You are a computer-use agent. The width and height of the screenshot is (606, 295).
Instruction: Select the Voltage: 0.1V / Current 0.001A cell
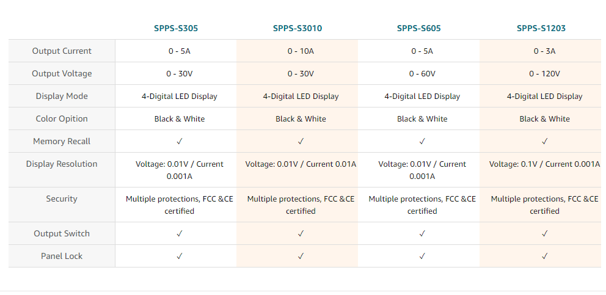coord(544,164)
